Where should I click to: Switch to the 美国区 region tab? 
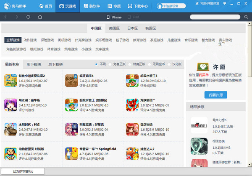point(114,28)
